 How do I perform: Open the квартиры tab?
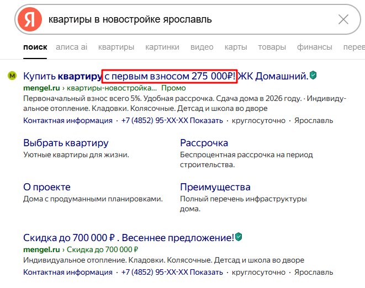[x=116, y=47]
